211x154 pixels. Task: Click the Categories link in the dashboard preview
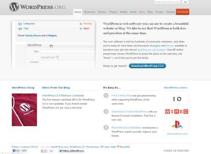tap(29, 24)
